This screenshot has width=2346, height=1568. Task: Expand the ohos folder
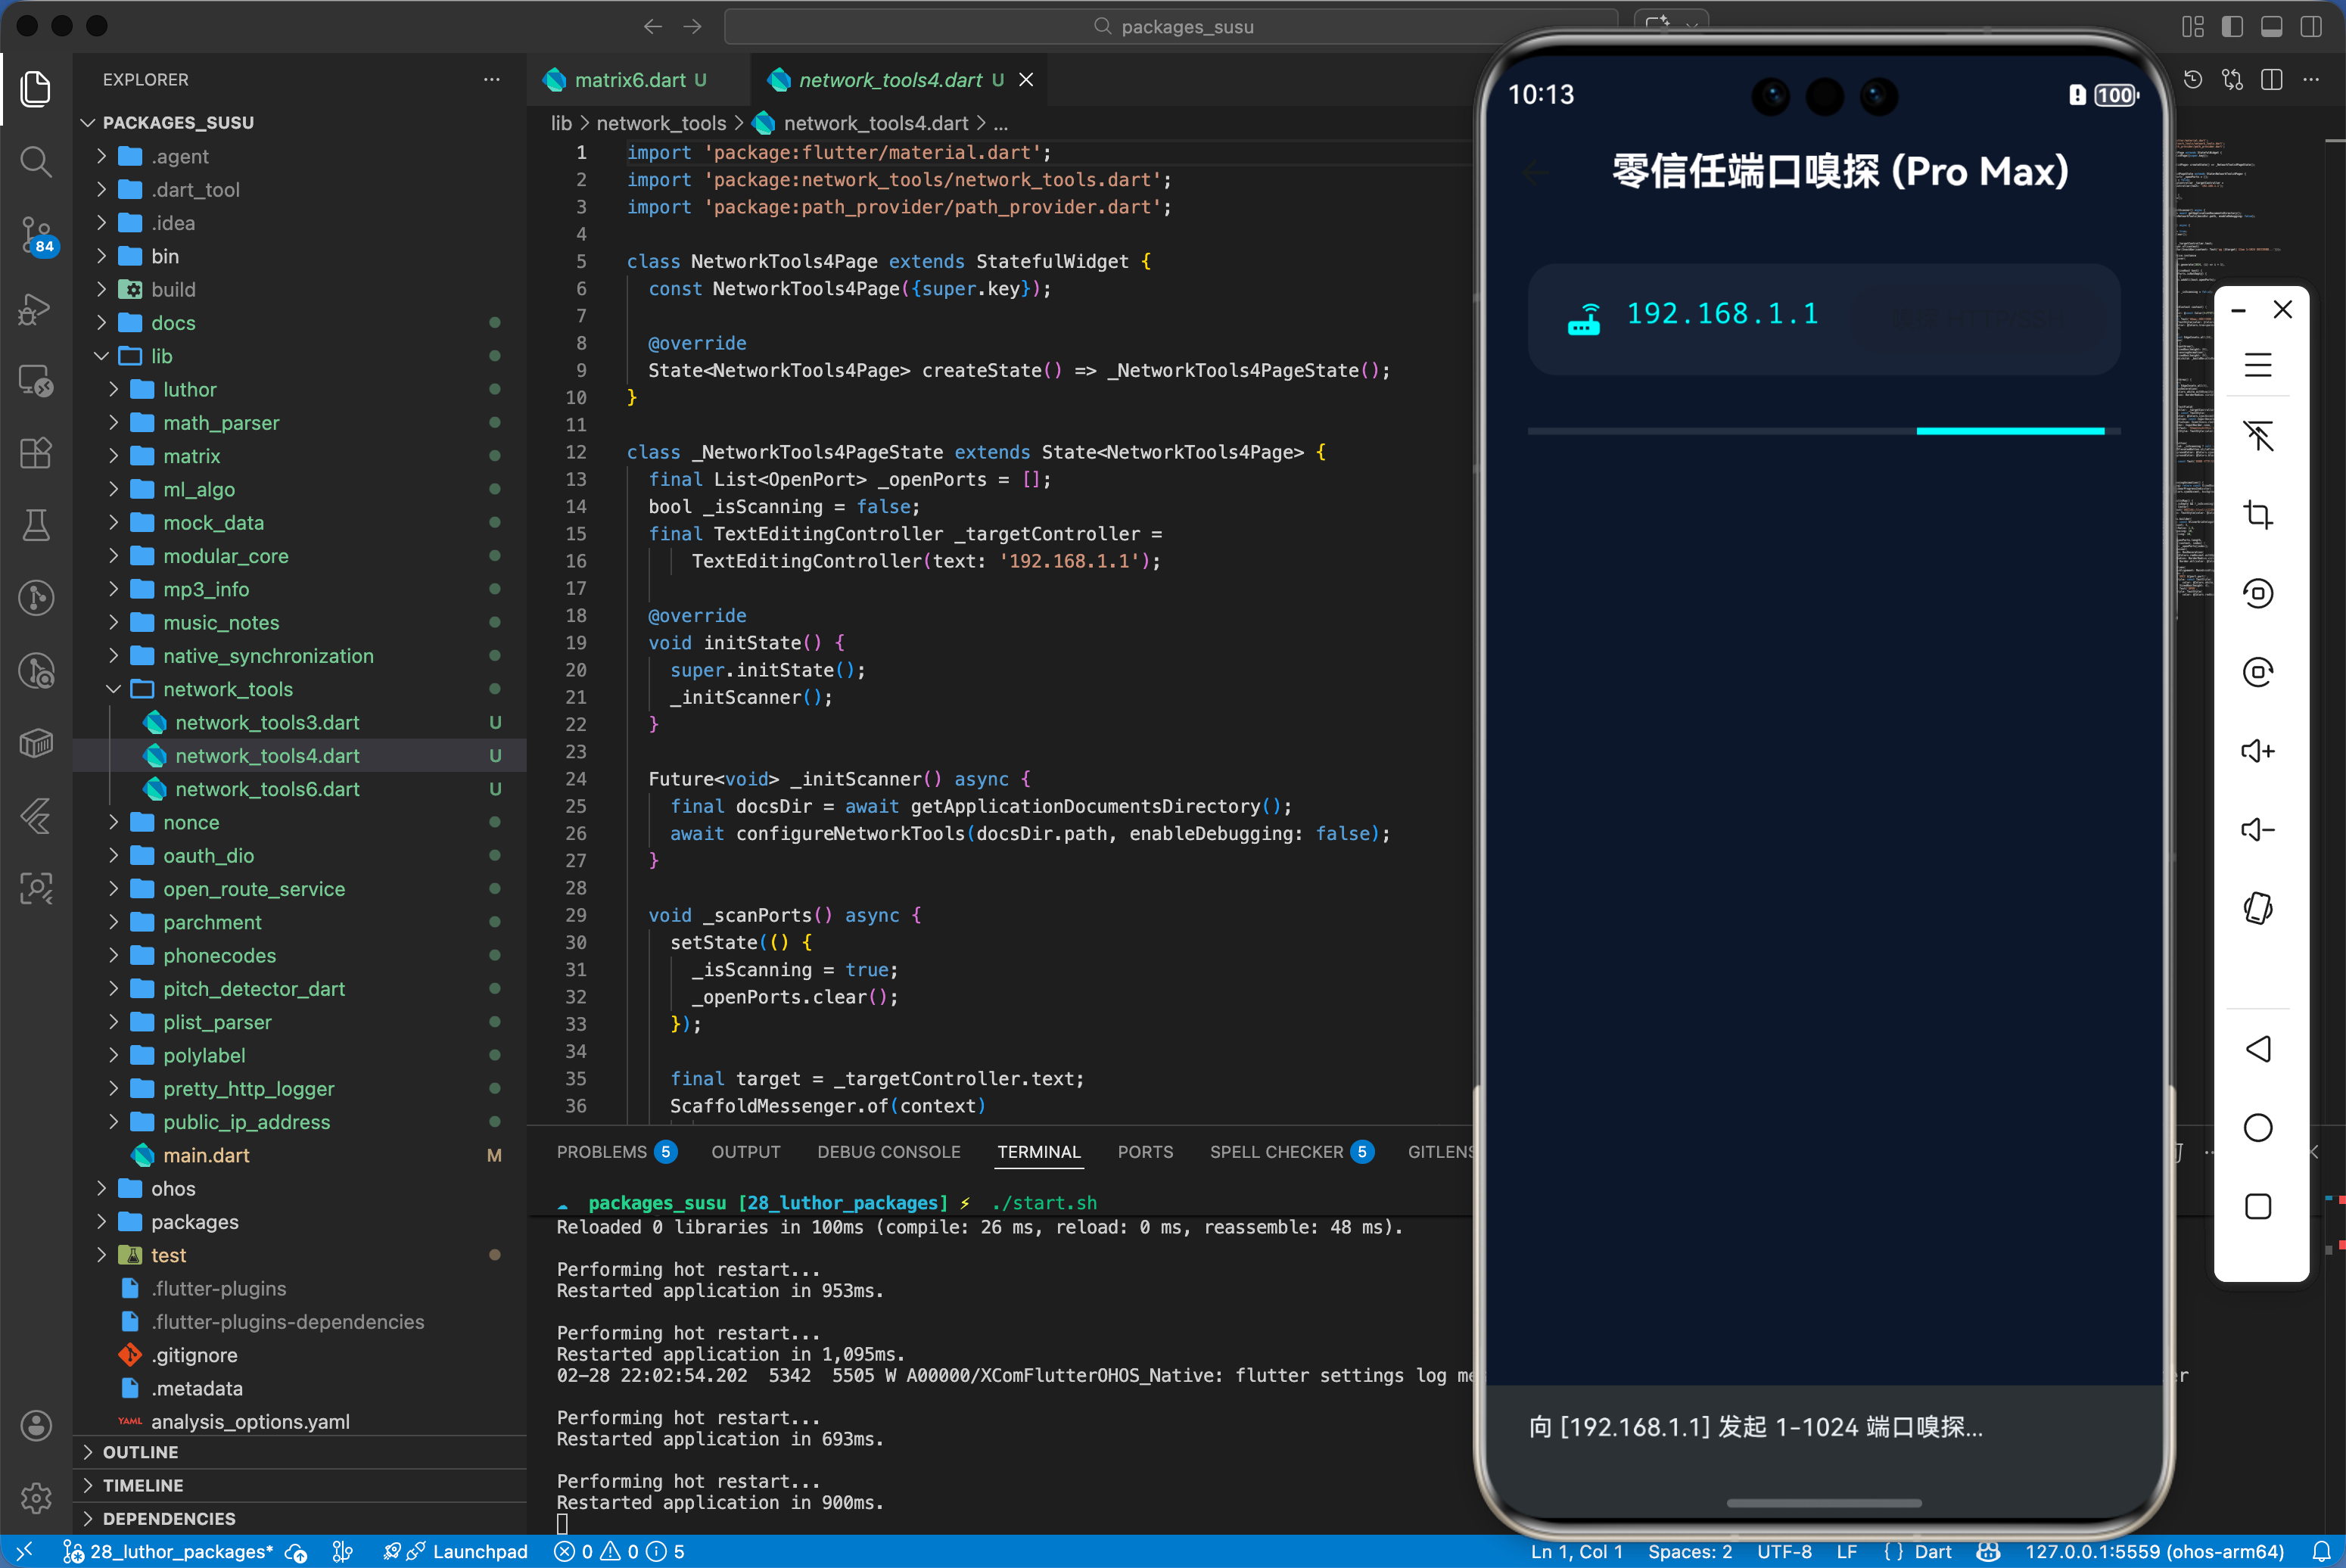point(172,1188)
